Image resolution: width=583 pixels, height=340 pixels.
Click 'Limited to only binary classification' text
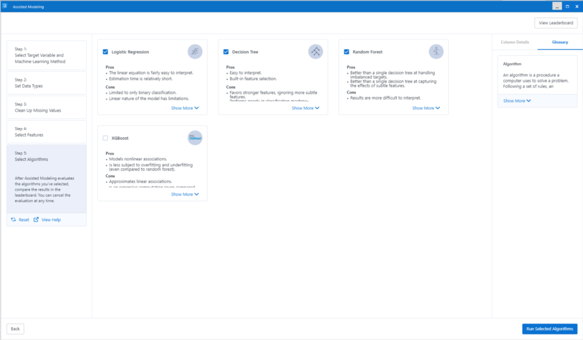coord(143,92)
